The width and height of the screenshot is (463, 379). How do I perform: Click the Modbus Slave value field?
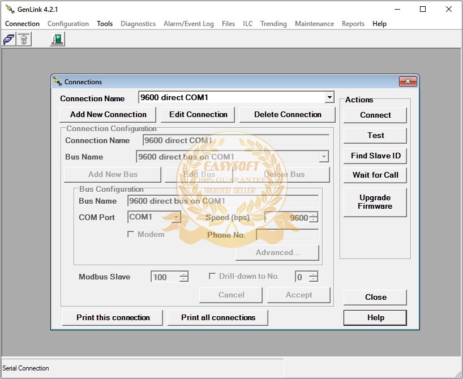click(x=165, y=277)
